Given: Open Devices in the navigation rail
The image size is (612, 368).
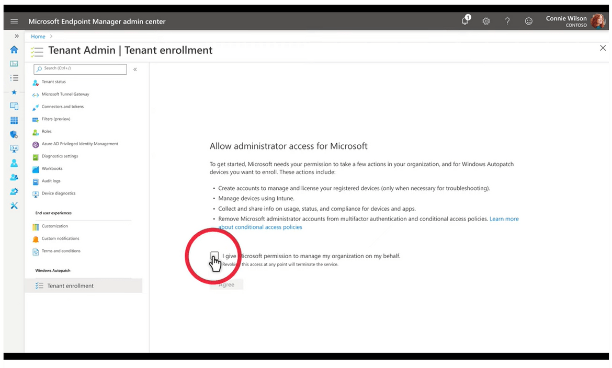Looking at the screenshot, I should (x=14, y=106).
